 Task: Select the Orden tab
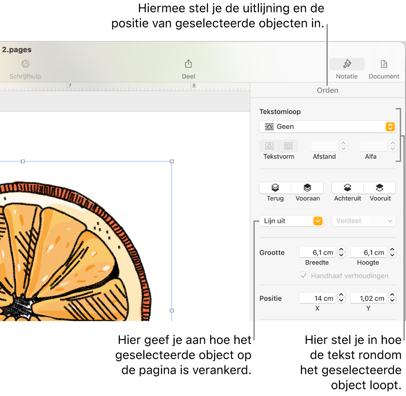(327, 90)
